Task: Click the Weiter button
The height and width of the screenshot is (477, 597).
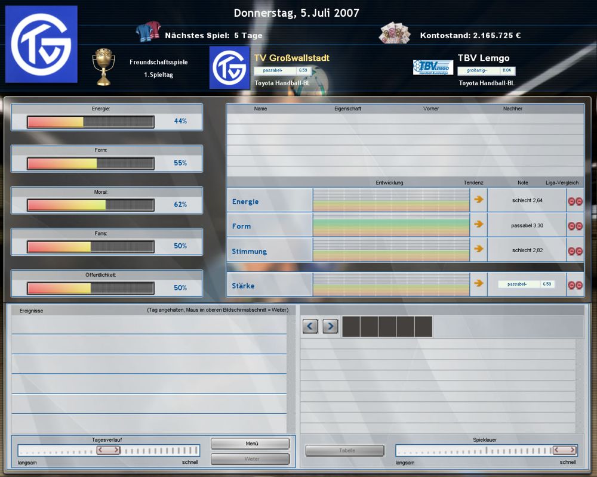Action: pos(250,459)
